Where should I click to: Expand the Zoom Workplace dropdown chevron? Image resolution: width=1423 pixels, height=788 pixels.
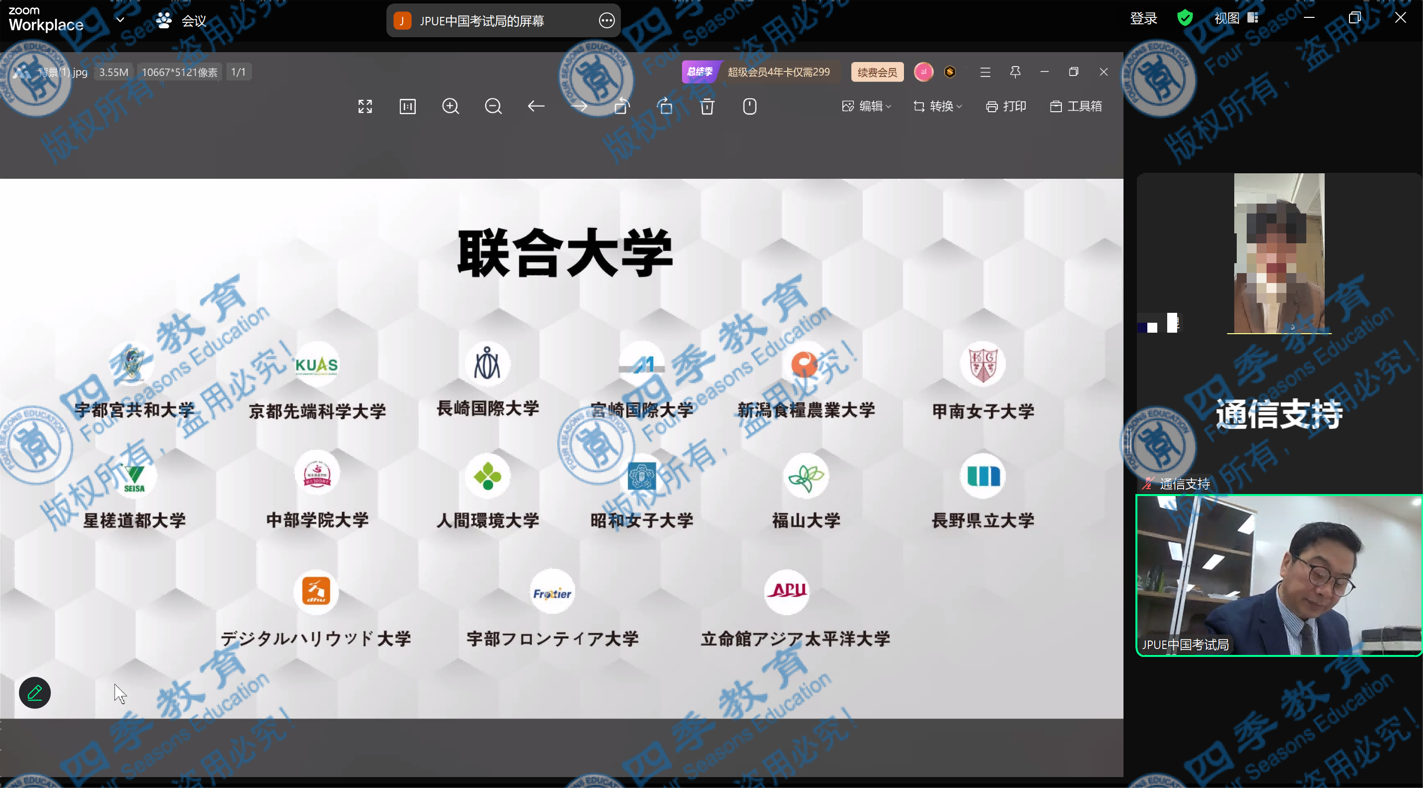[120, 20]
